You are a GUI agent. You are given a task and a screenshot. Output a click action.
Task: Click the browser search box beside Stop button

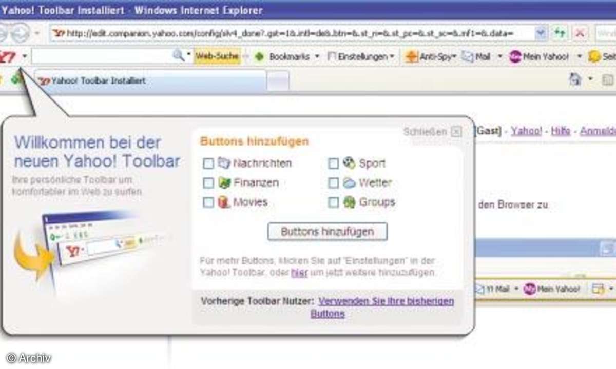[606, 33]
